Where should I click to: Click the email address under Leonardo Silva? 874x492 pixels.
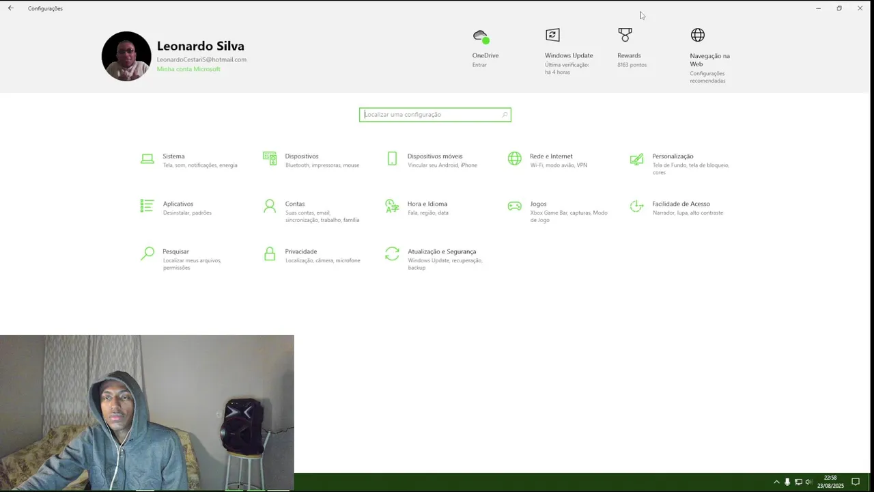(x=201, y=59)
